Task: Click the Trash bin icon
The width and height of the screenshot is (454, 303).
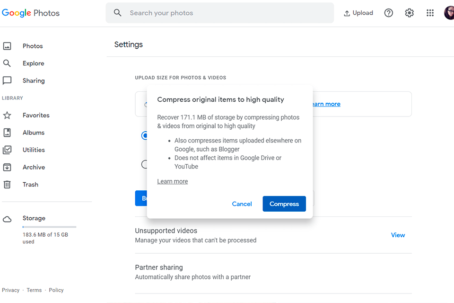Action: click(x=7, y=185)
